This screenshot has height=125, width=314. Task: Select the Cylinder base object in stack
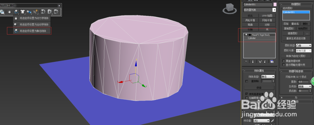tap(252, 38)
